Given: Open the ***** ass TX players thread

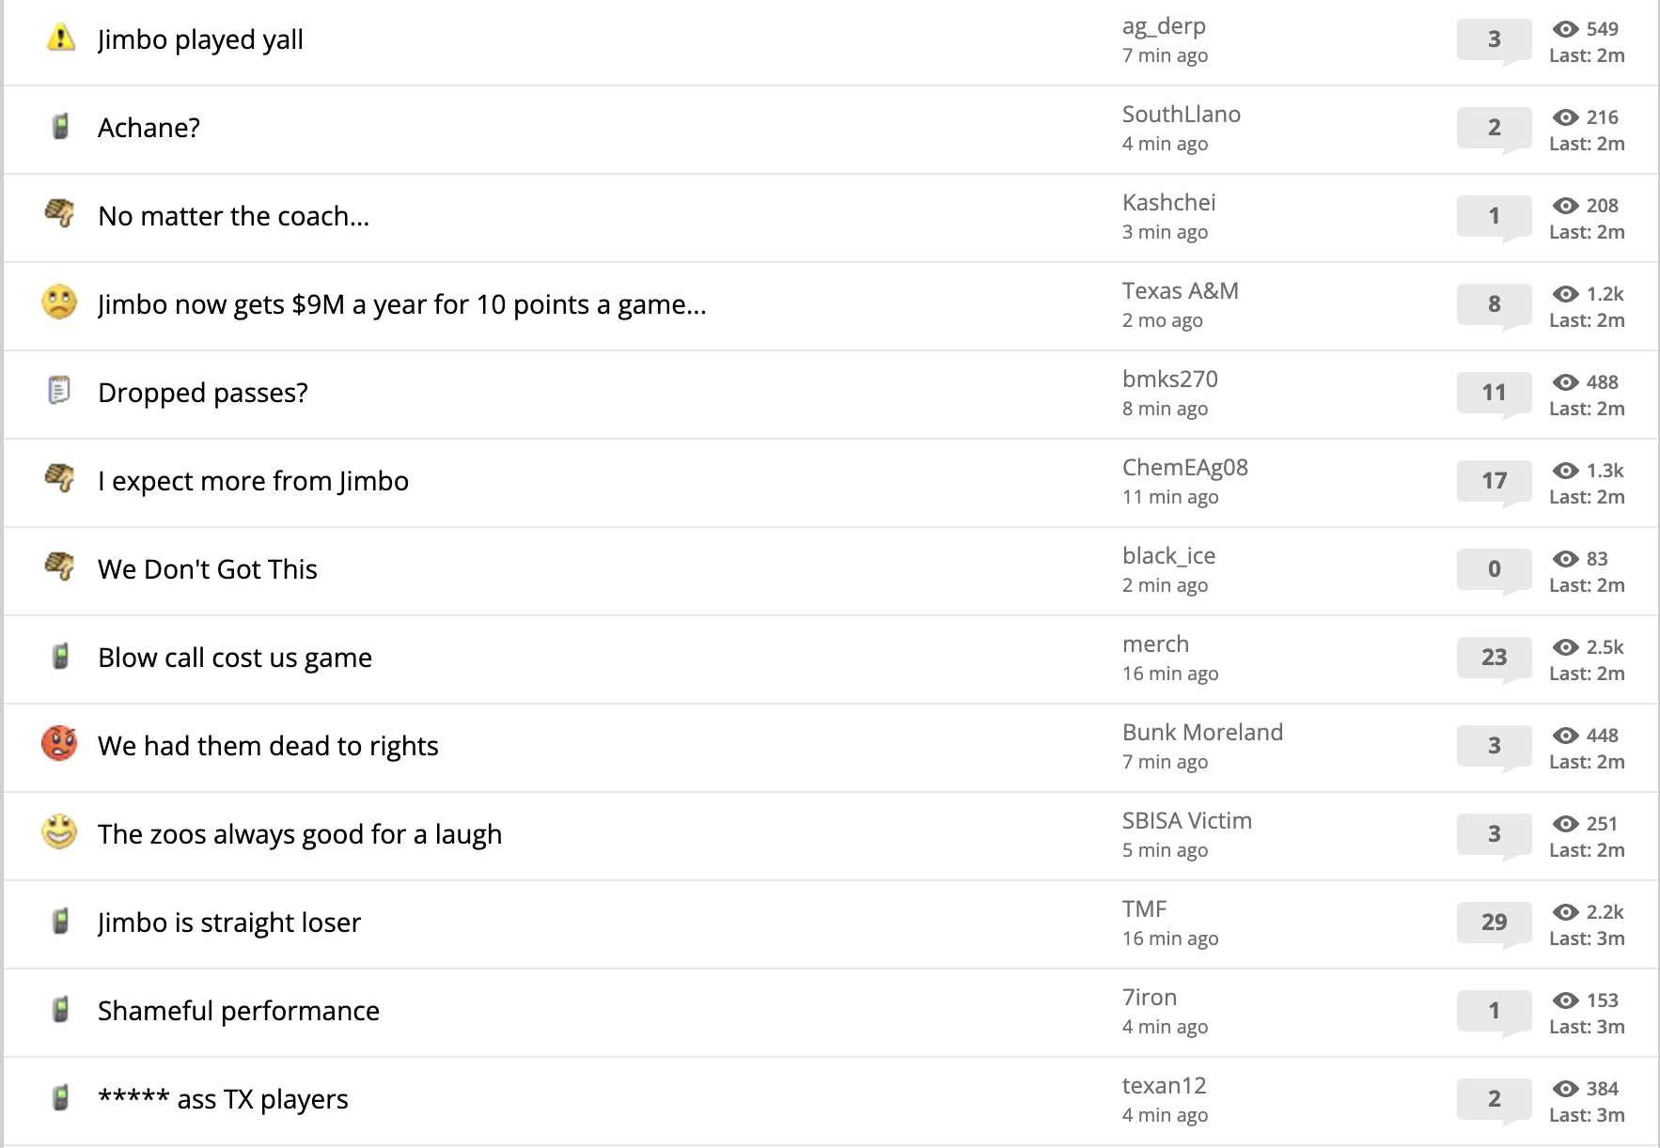Looking at the screenshot, I should click(x=223, y=1099).
